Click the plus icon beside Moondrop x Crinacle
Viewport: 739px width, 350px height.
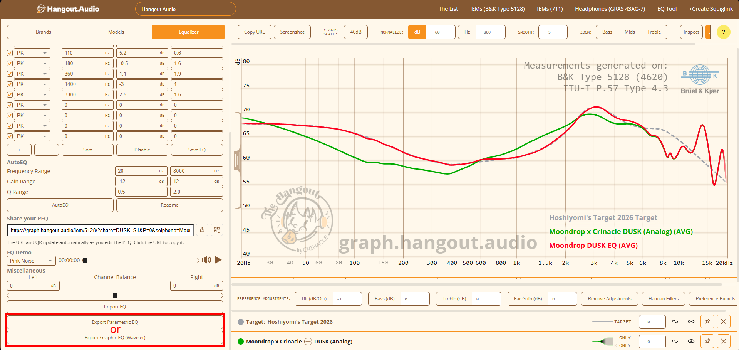pos(308,342)
